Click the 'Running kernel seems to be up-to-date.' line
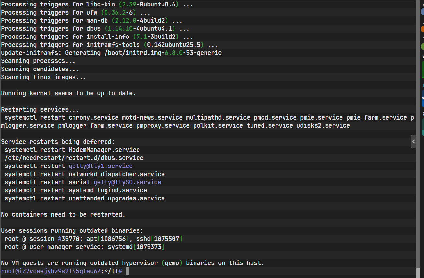The width and height of the screenshot is (424, 278). [x=69, y=93]
